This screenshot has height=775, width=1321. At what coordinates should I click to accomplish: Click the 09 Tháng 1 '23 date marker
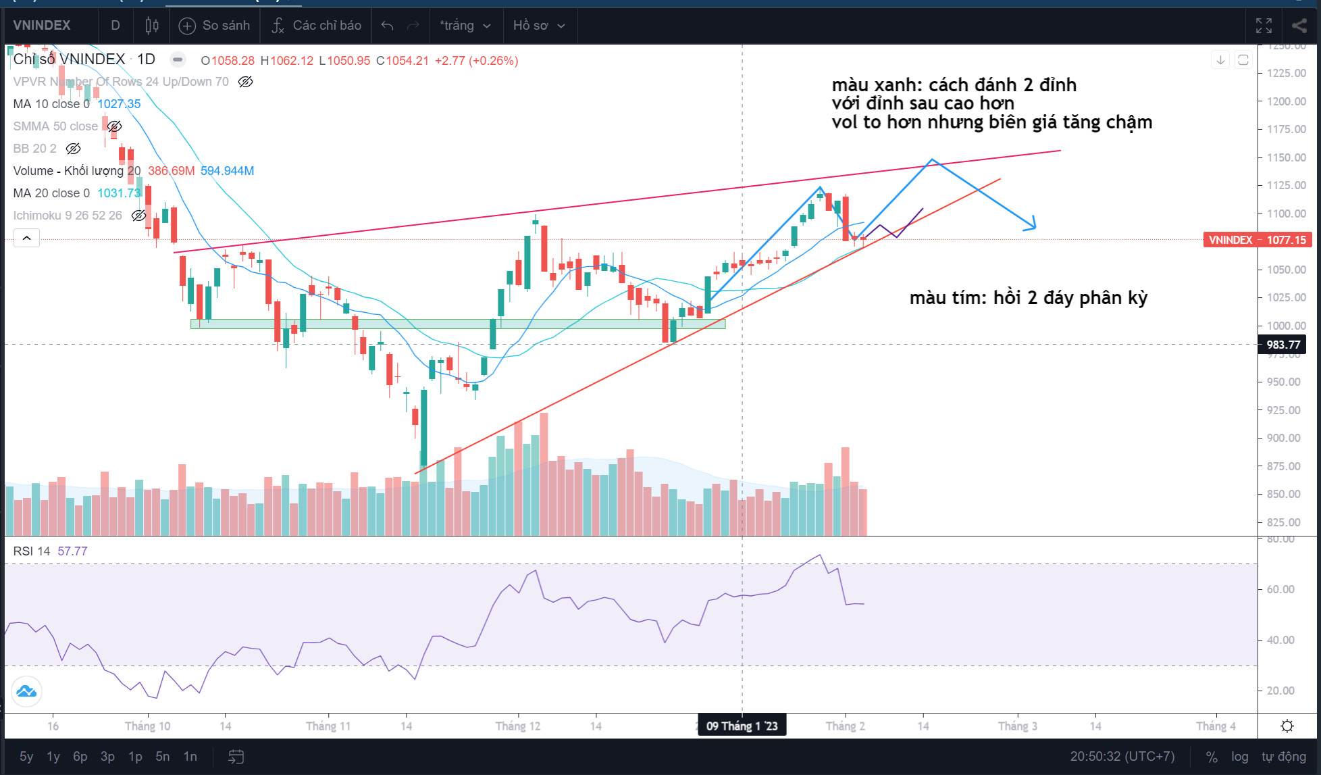[742, 726]
